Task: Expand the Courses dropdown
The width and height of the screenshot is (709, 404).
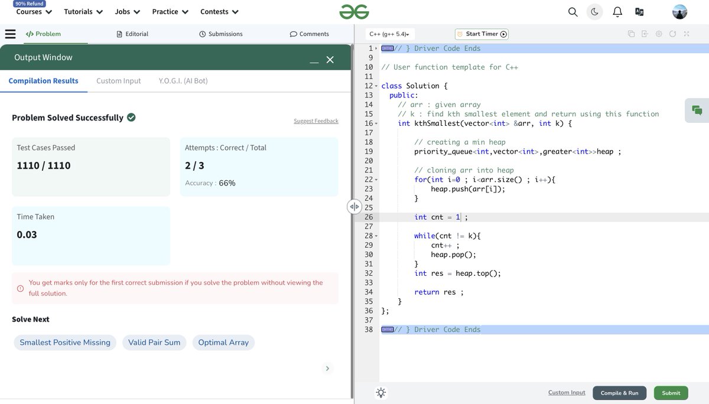Action: 34,12
